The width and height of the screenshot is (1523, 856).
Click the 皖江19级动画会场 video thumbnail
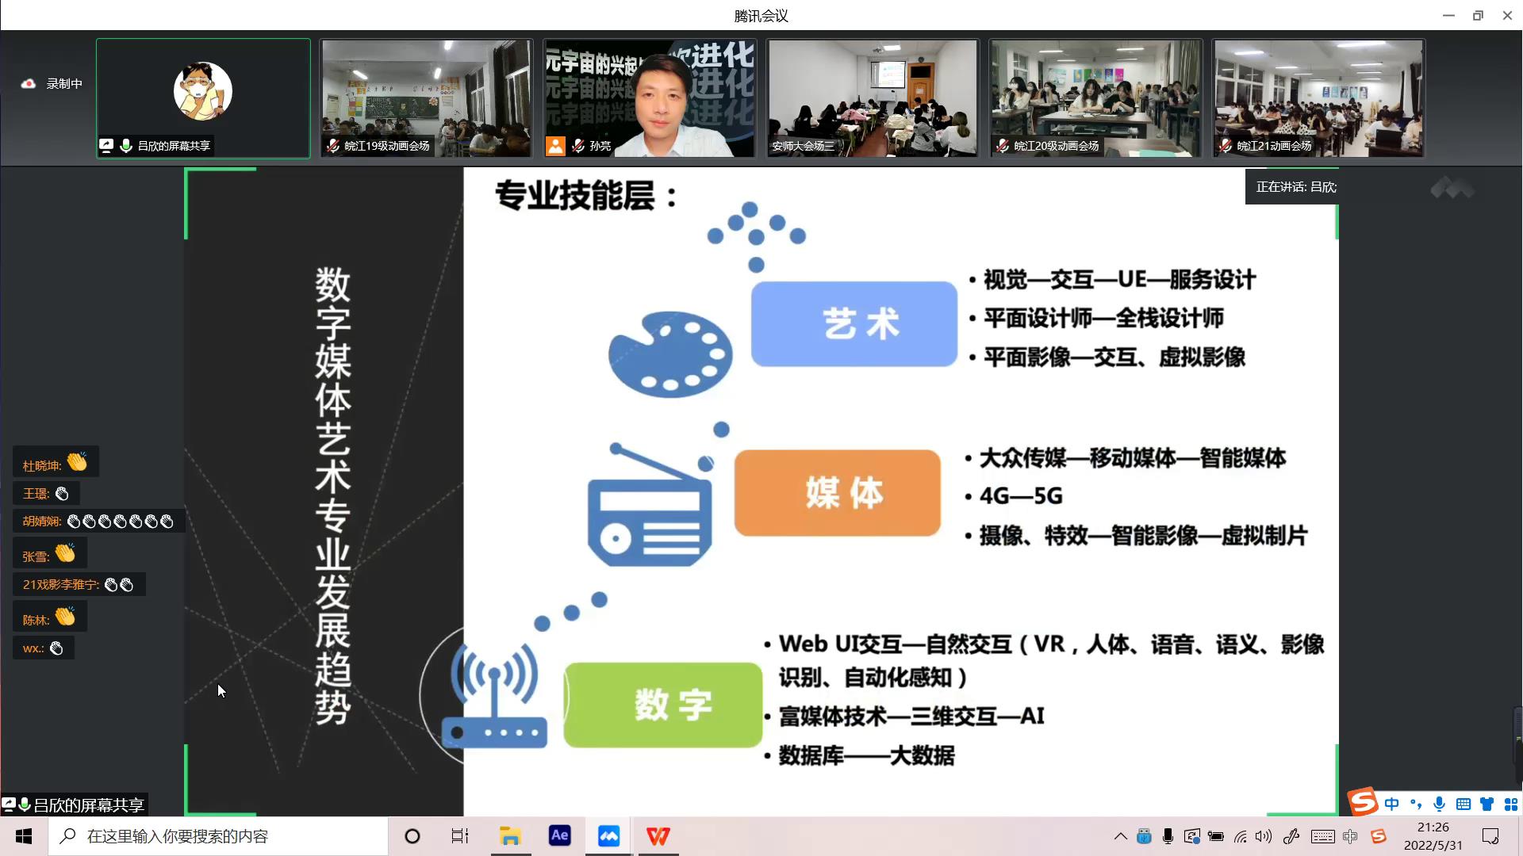426,97
